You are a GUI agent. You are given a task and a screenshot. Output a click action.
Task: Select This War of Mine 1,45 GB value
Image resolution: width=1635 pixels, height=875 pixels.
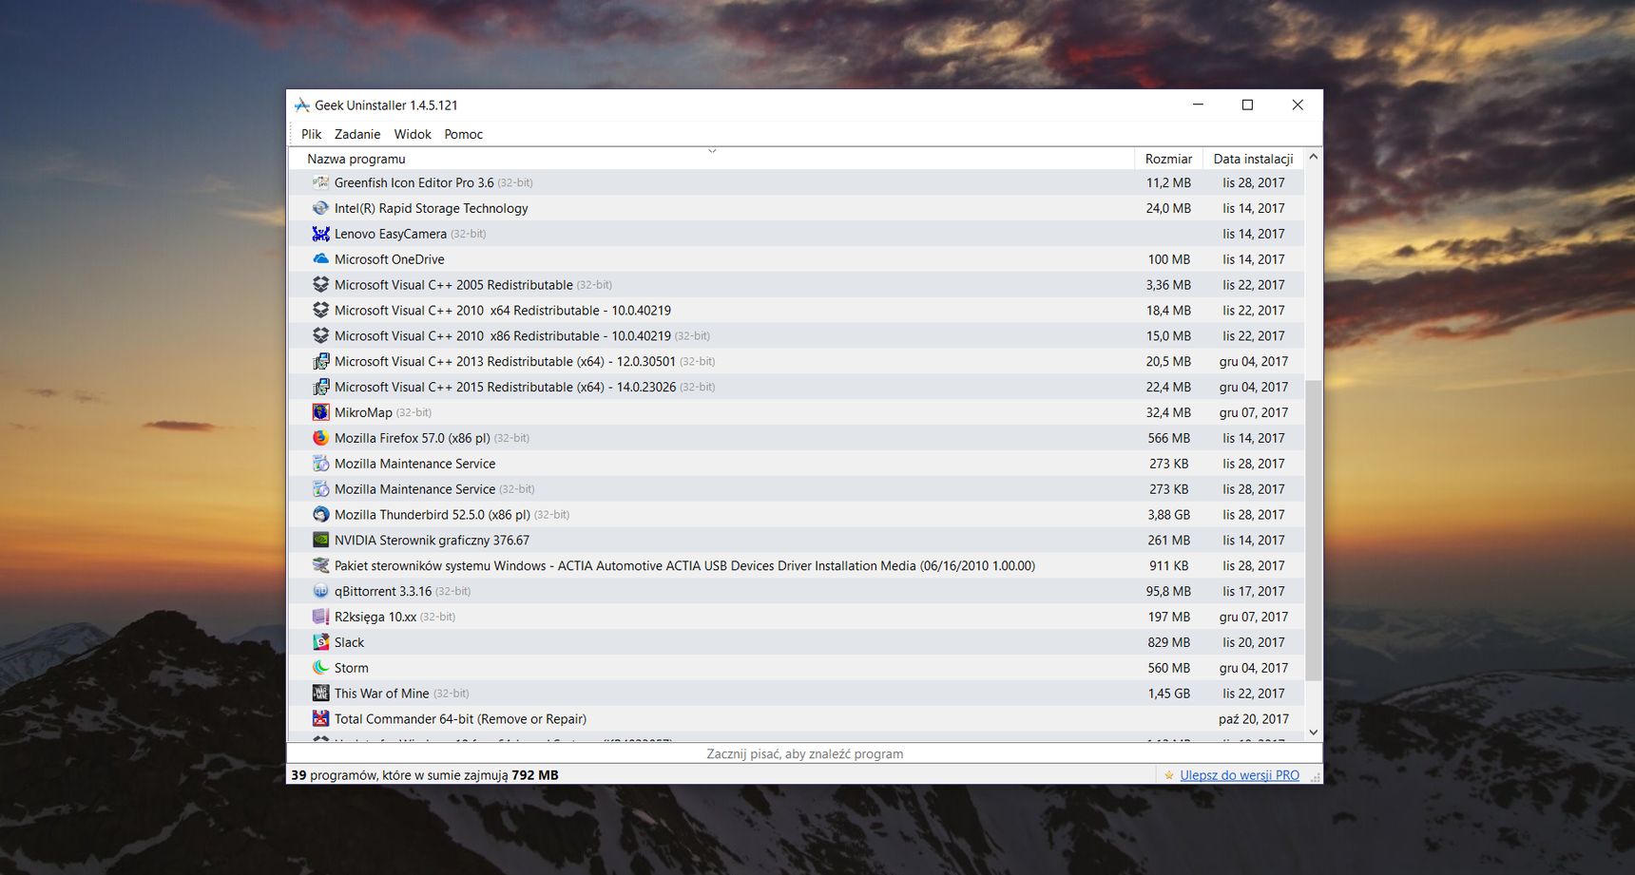(x=1168, y=694)
